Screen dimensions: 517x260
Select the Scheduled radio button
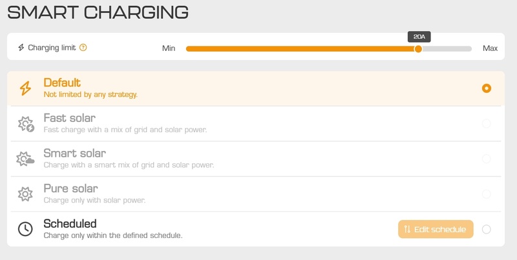coord(487,229)
